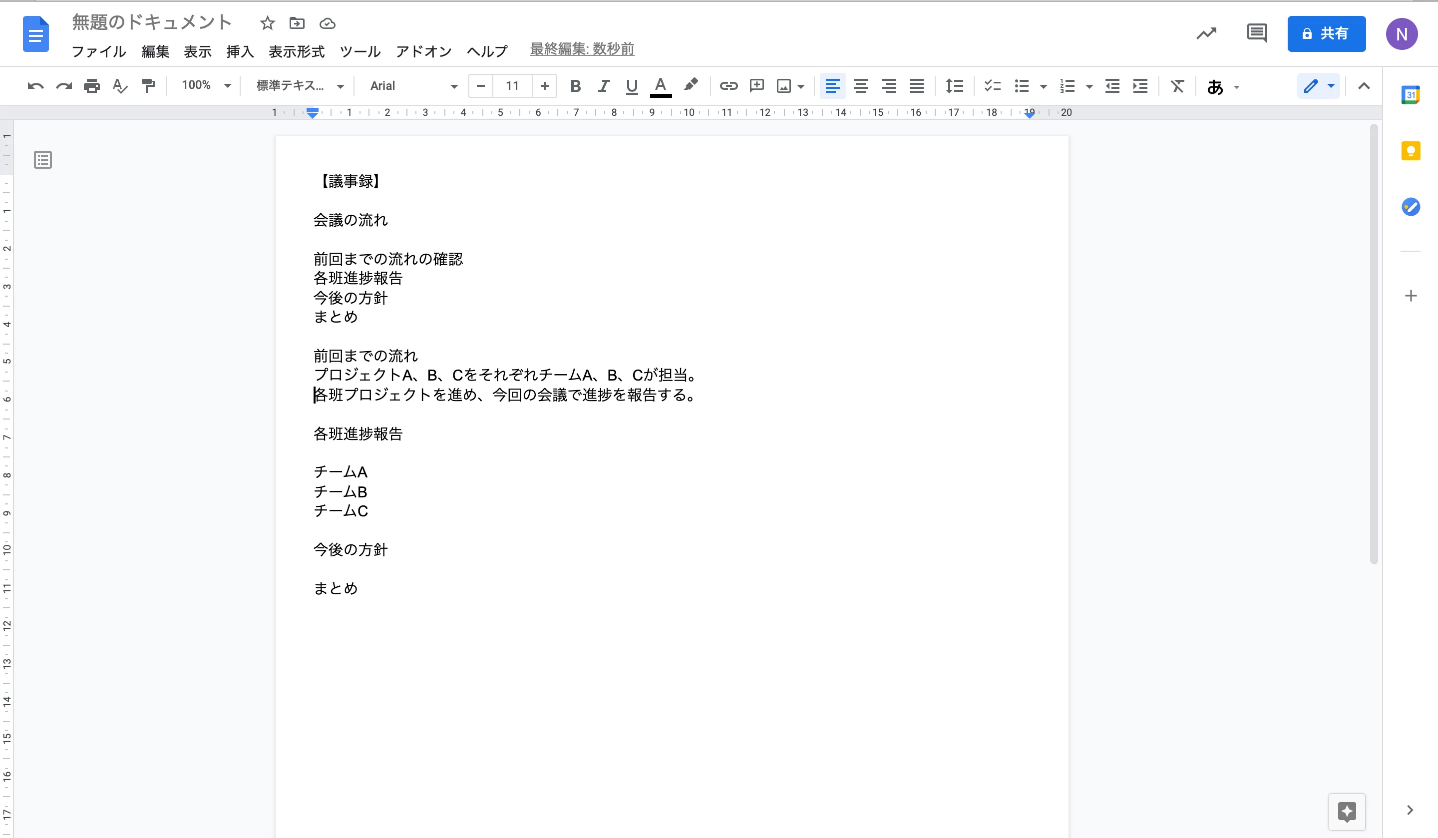Show document outline icon at left
Viewport: 1438px width, 838px height.
coord(43,160)
